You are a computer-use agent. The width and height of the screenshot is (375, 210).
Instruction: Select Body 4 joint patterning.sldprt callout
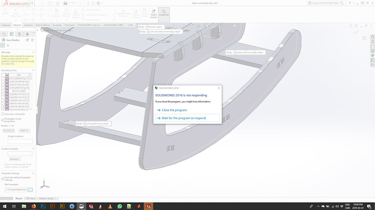point(93,124)
